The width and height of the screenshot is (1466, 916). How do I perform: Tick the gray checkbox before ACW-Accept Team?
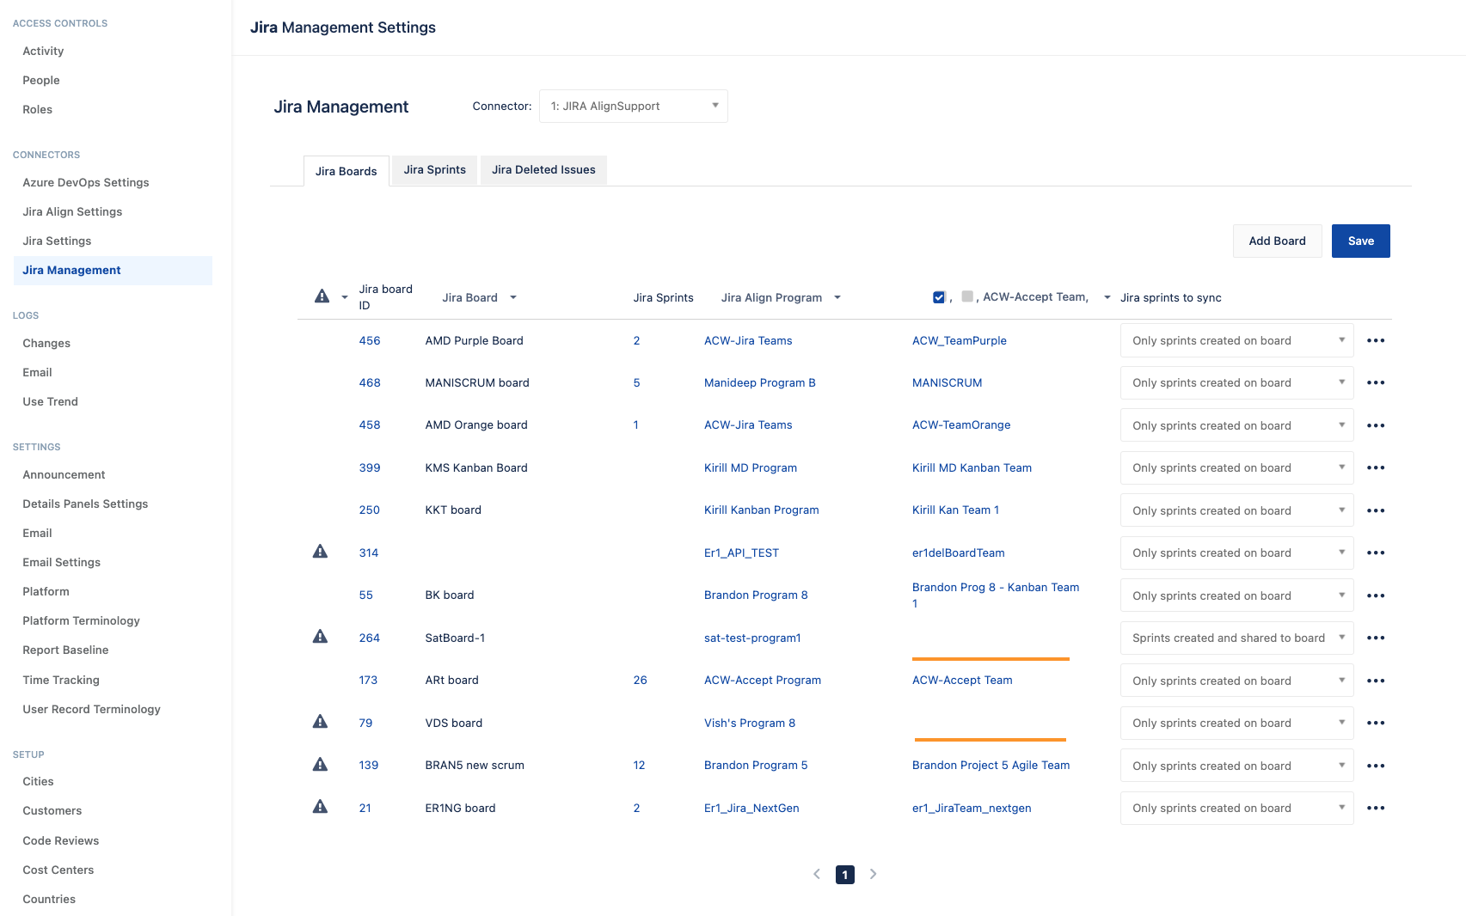967,296
